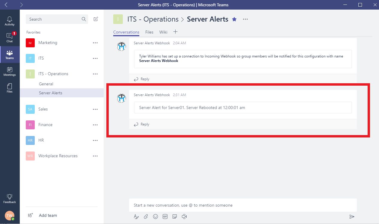
Task: Open Meetings calendar icon
Action: [x=10, y=71]
